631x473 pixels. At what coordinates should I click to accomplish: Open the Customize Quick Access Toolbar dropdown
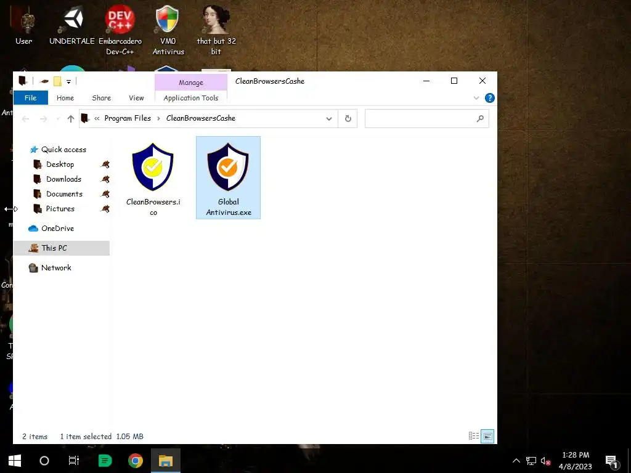coord(69,82)
